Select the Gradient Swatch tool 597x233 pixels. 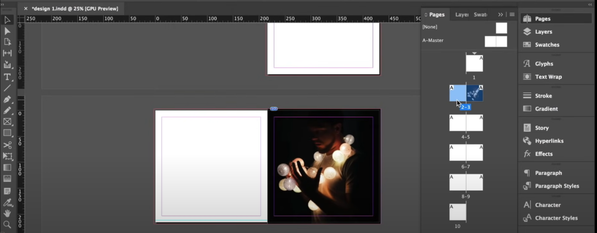[7, 168]
